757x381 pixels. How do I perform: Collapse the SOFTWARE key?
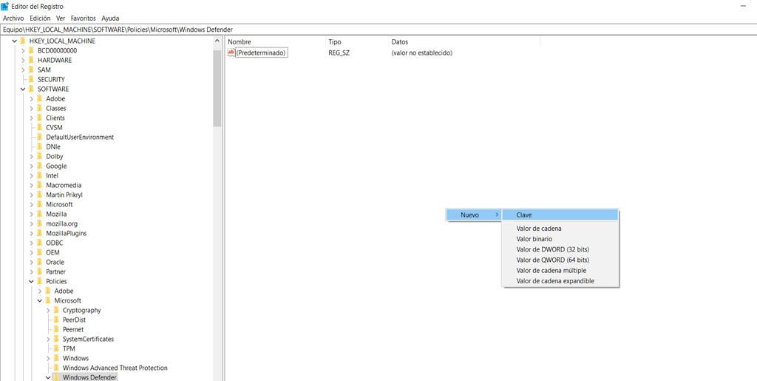23,90
